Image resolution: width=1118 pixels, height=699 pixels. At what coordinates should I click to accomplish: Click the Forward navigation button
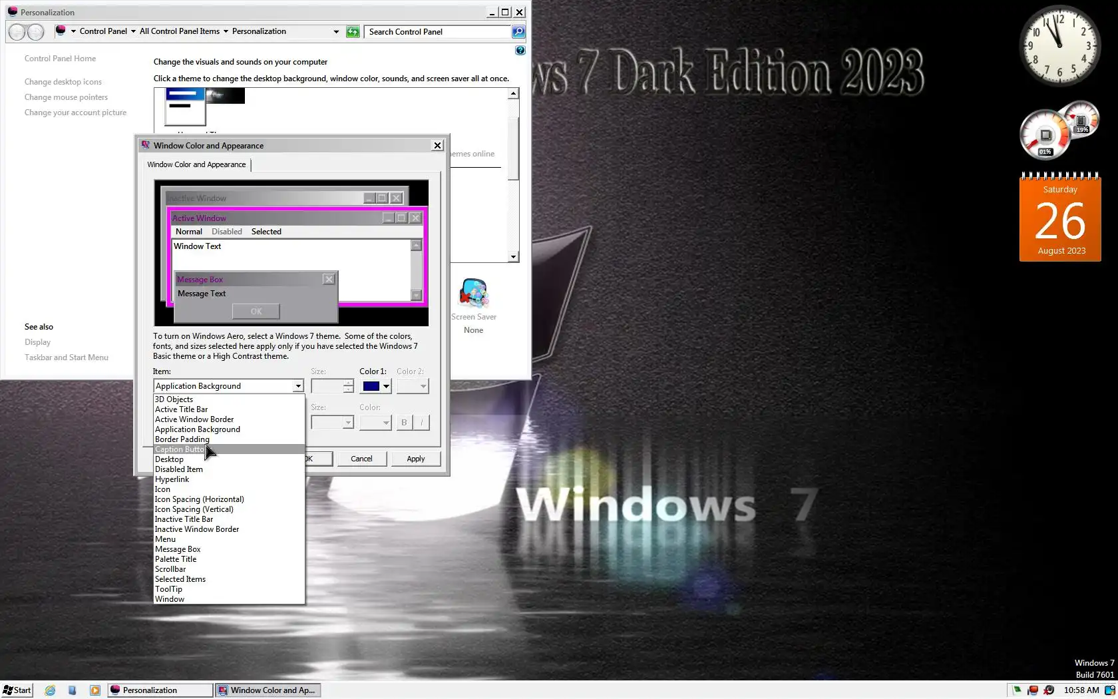pos(36,31)
